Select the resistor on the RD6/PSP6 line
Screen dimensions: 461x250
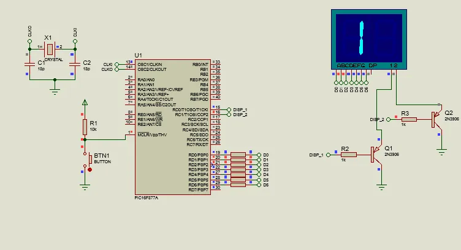(x=238, y=185)
